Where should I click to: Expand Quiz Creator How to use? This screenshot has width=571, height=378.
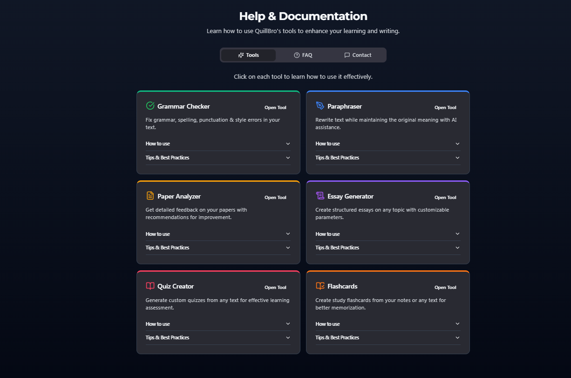tap(218, 324)
